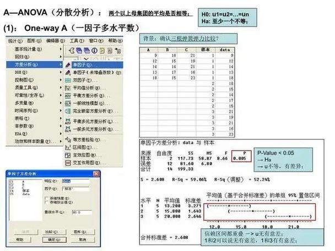
Task: Click the 因子 input field
Action: (76, 189)
